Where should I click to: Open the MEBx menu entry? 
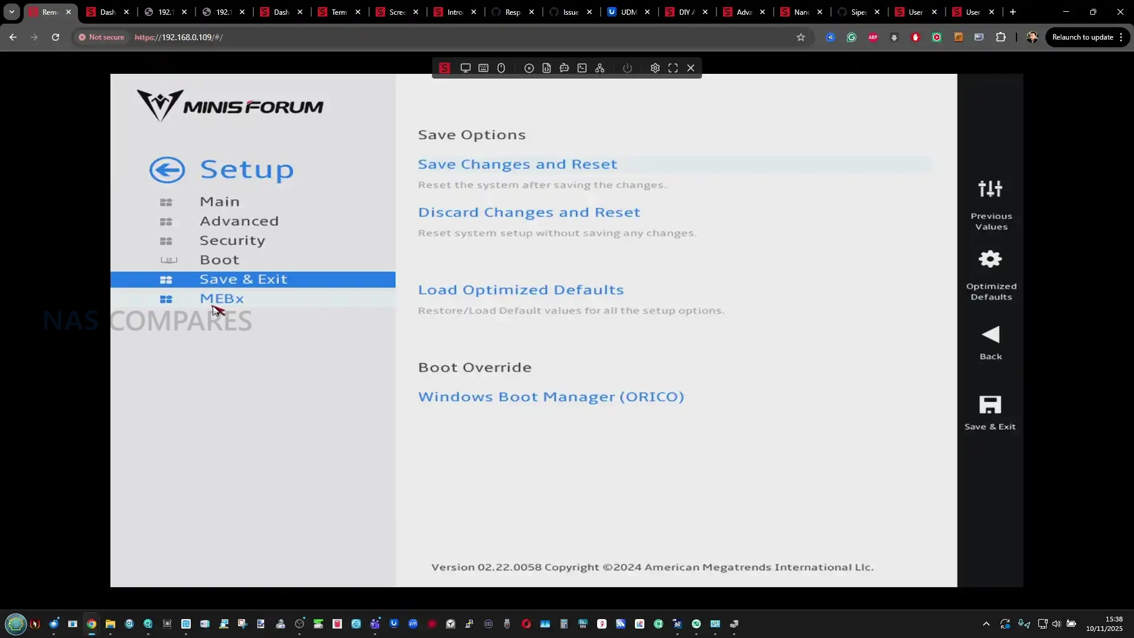[x=221, y=299]
